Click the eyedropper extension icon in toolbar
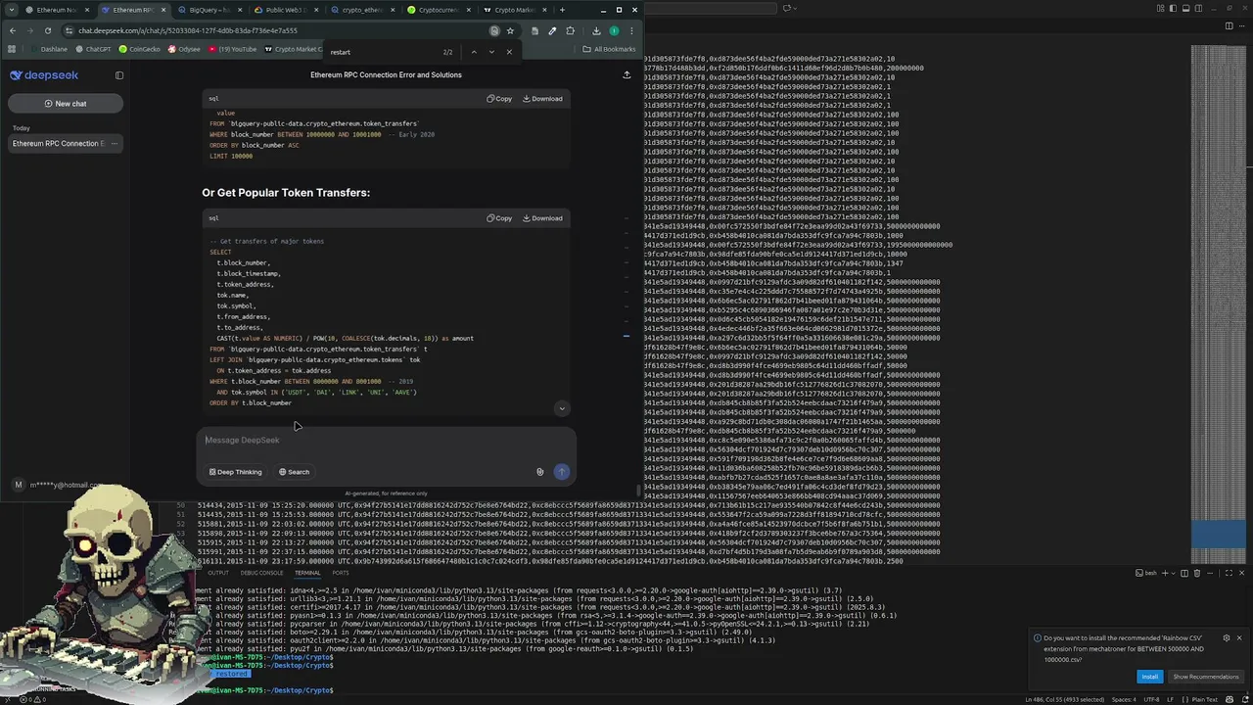The height and width of the screenshot is (705, 1253). (x=552, y=31)
